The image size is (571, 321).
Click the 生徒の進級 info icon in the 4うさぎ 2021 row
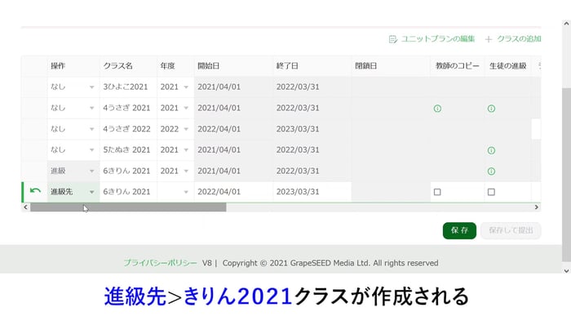(491, 109)
